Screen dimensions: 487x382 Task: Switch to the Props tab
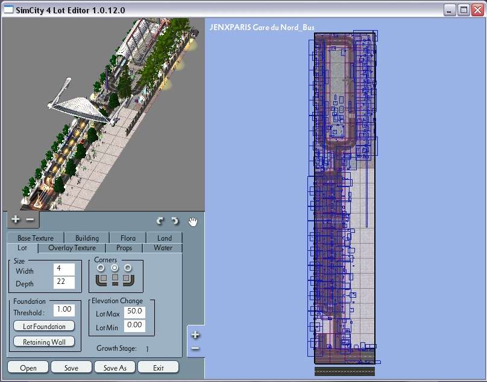124,248
